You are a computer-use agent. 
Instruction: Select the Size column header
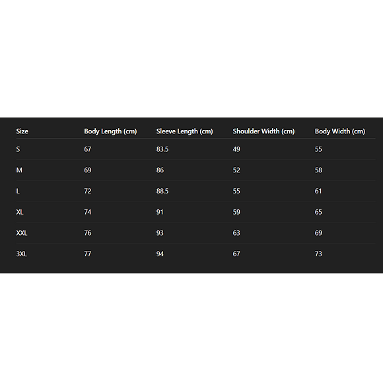pos(22,131)
